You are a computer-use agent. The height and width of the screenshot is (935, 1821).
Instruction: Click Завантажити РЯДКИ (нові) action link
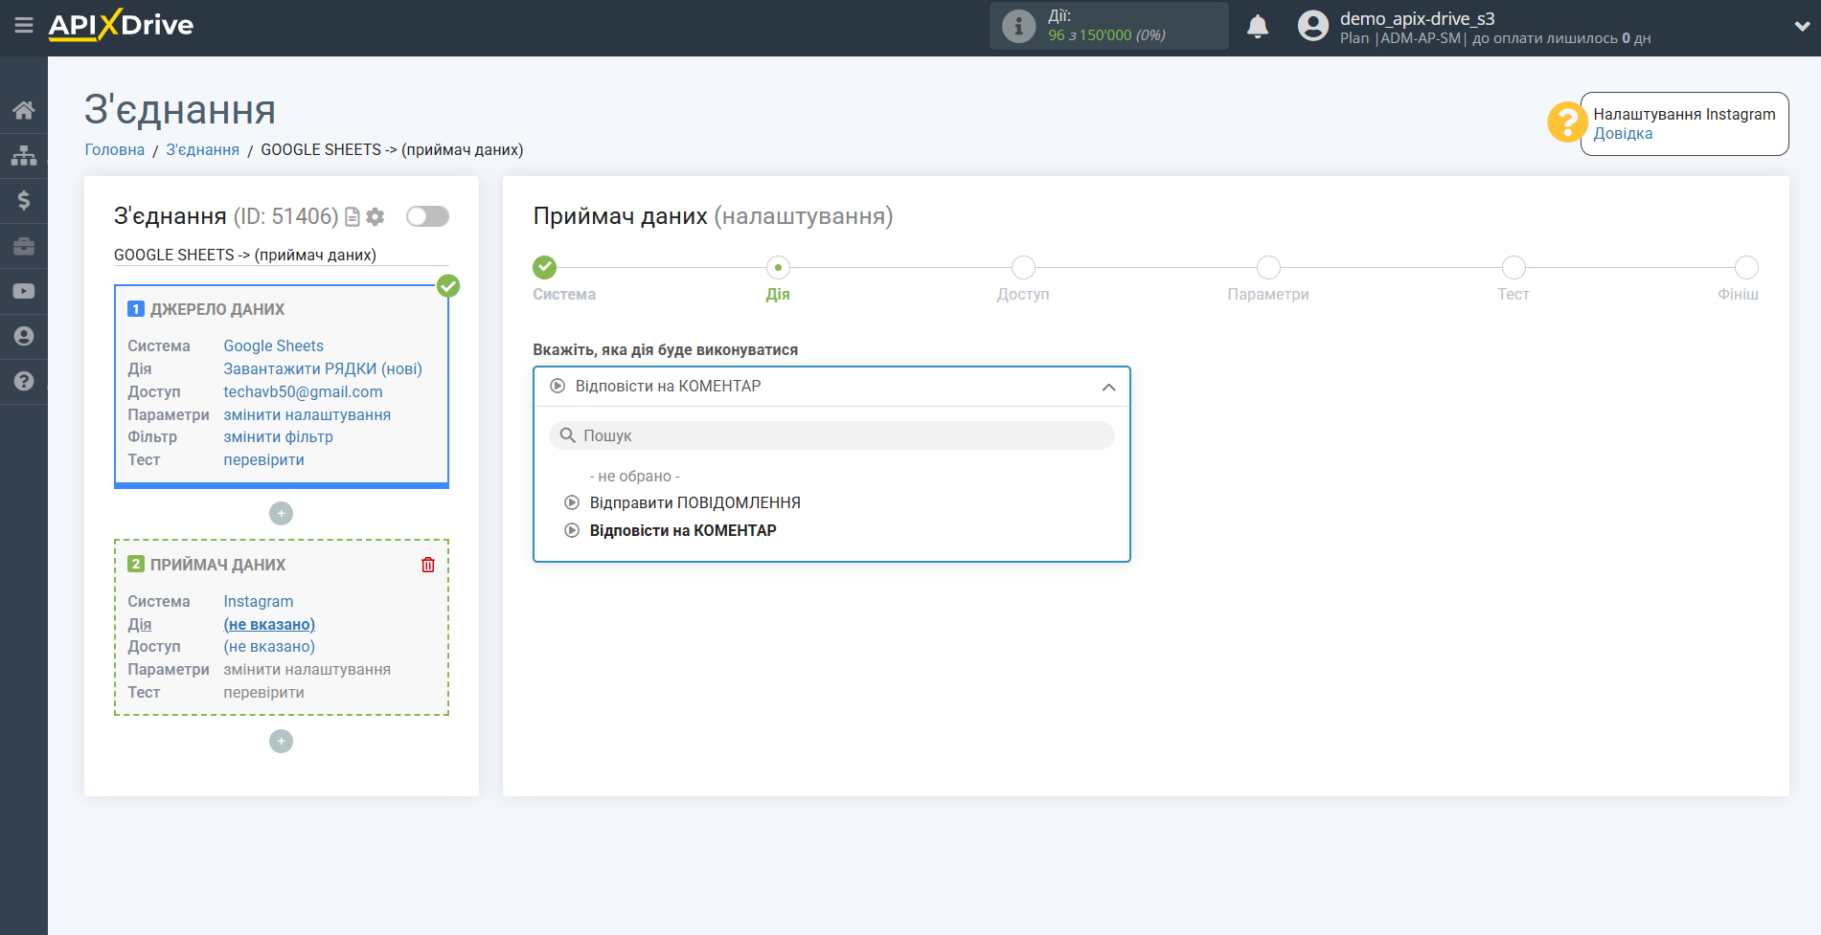tap(323, 368)
